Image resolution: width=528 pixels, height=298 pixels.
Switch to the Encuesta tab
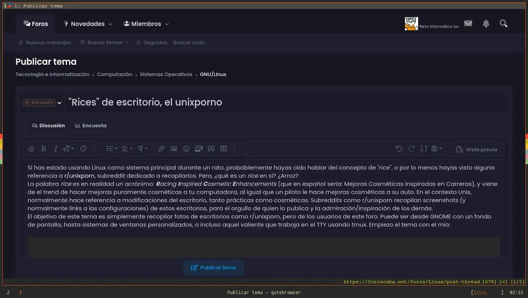[x=90, y=126]
